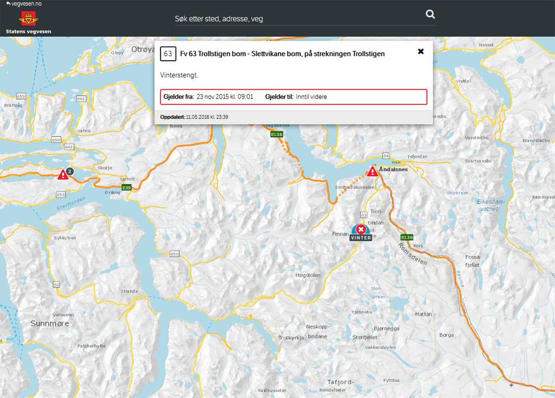Select the E136 shield near Kors

pos(407,237)
